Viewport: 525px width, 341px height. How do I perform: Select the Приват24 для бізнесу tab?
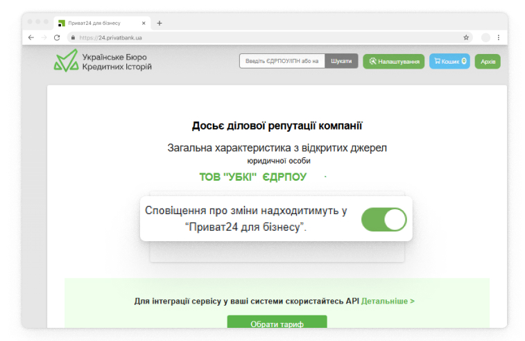point(102,23)
